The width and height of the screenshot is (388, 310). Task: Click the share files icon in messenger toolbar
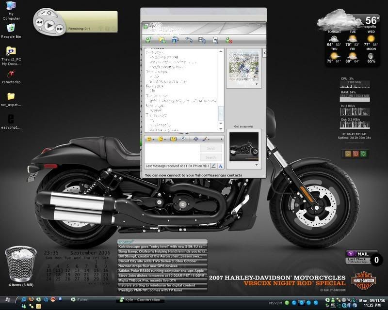[x=162, y=40]
